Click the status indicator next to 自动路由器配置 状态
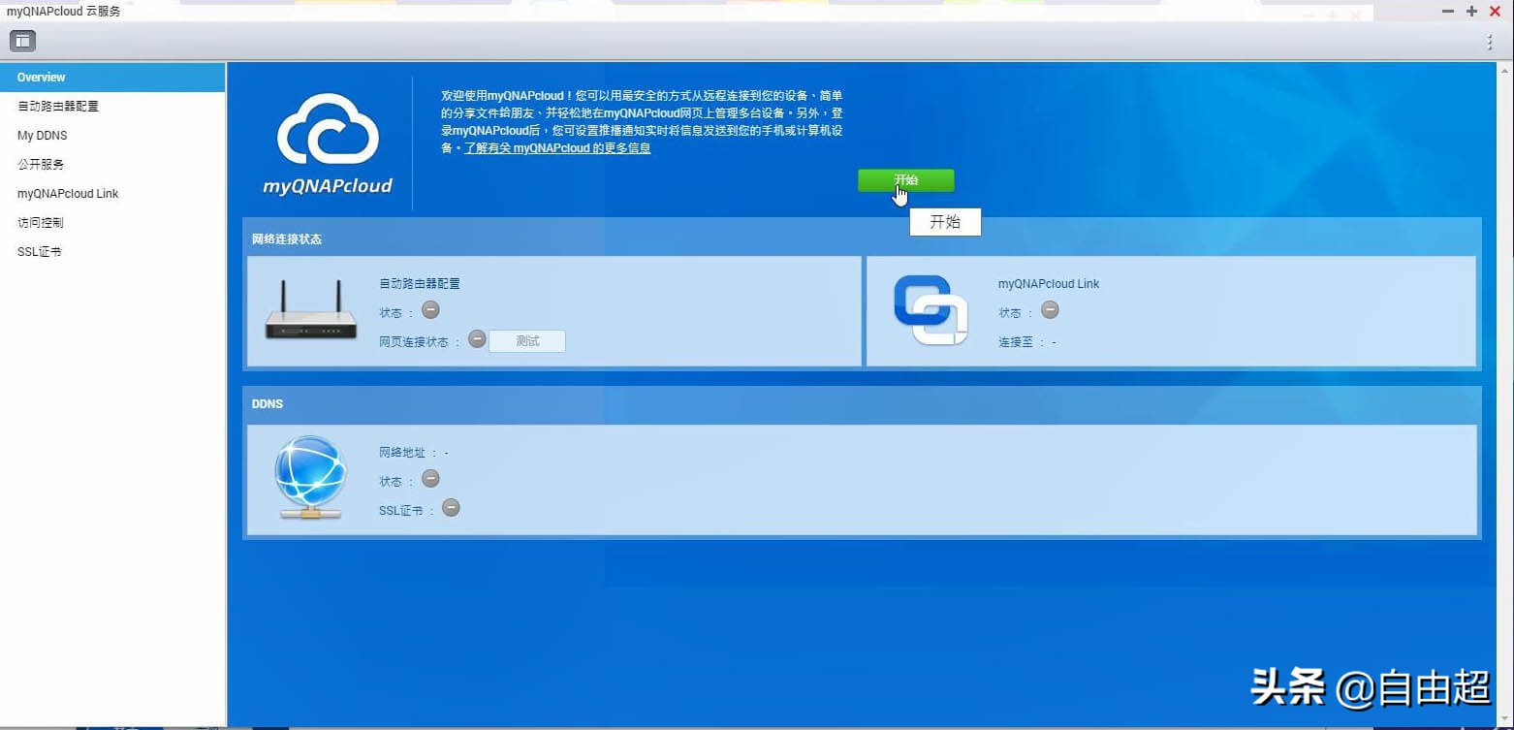This screenshot has width=1514, height=730. tap(430, 311)
